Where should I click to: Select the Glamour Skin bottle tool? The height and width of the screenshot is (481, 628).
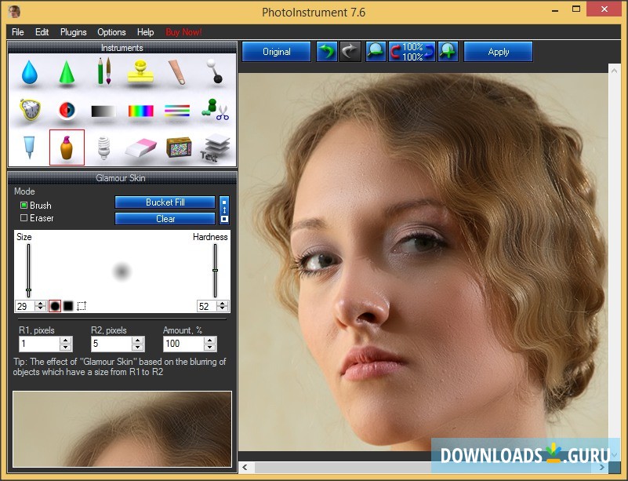click(67, 147)
